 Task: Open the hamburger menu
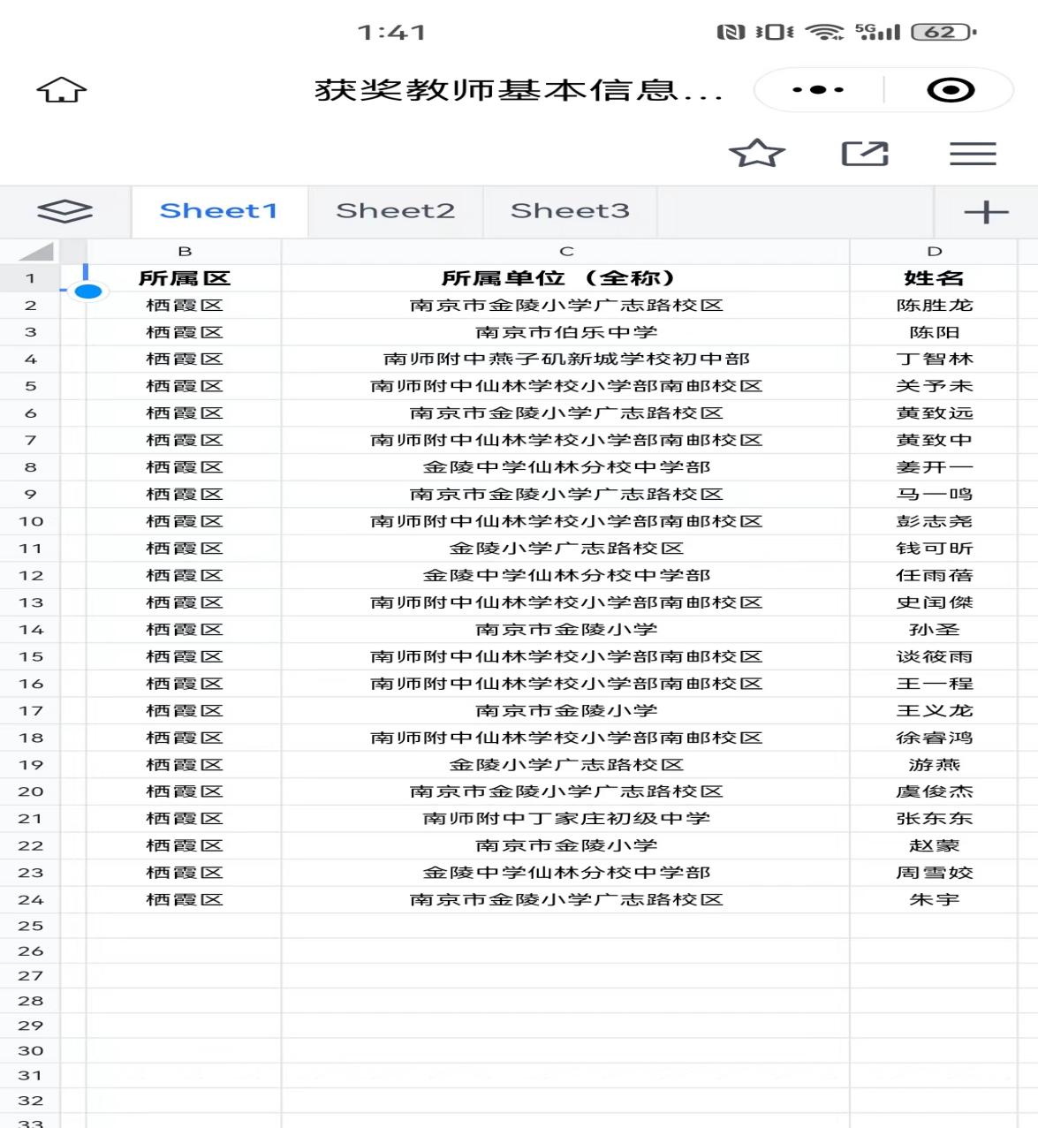coord(973,154)
